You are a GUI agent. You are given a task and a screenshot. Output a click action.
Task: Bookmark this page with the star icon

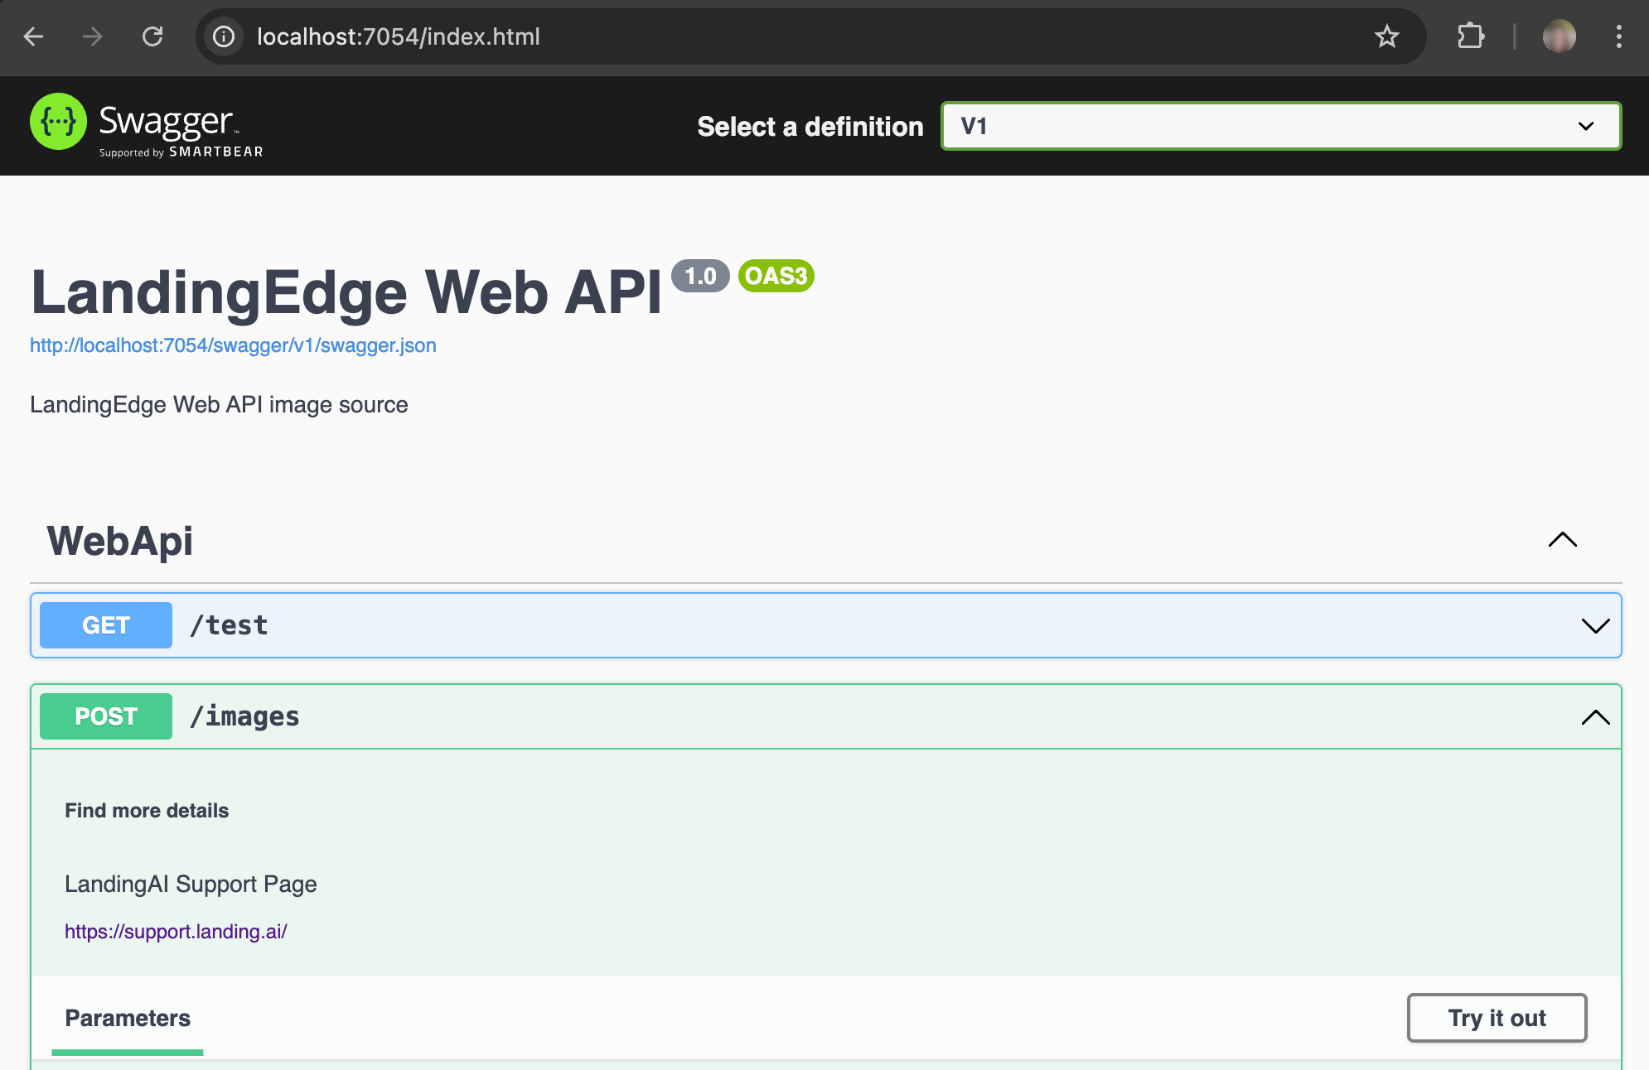tap(1386, 36)
